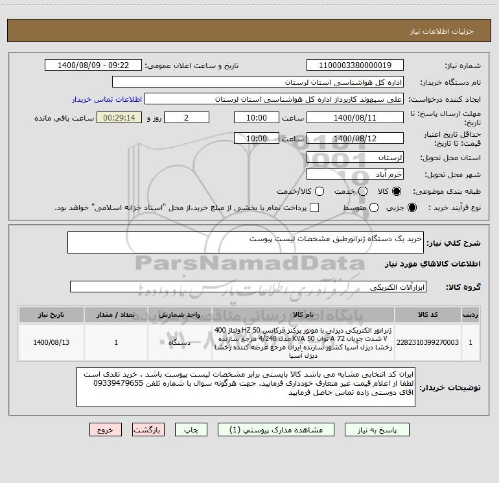
Task: Click product code 2282310399270003 cell
Action: 428,342
